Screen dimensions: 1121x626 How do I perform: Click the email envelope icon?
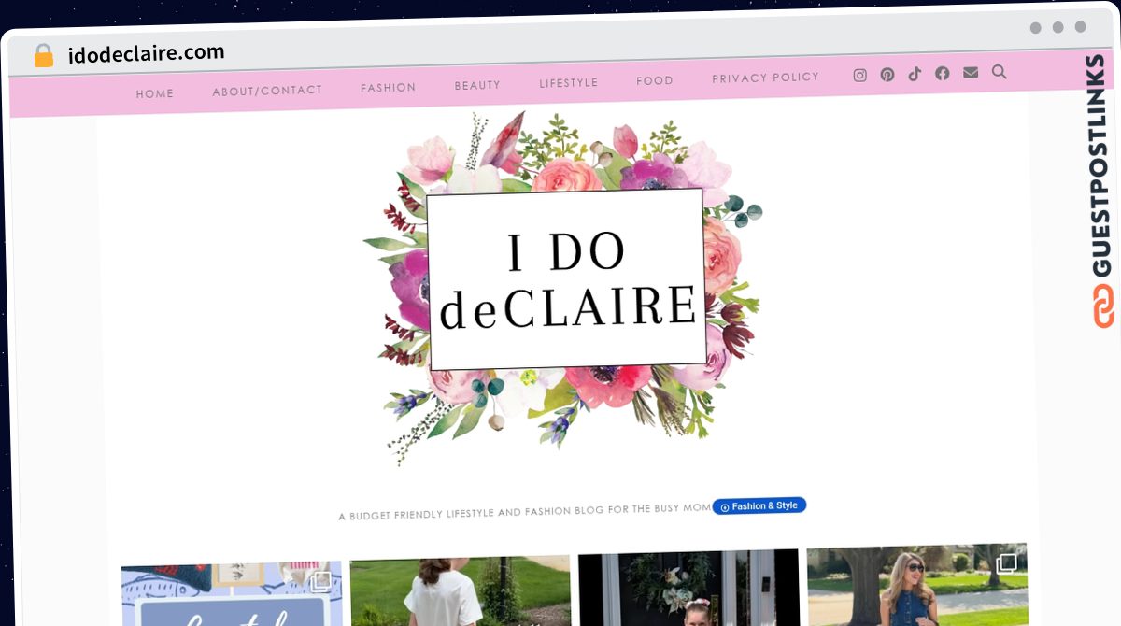pos(971,72)
